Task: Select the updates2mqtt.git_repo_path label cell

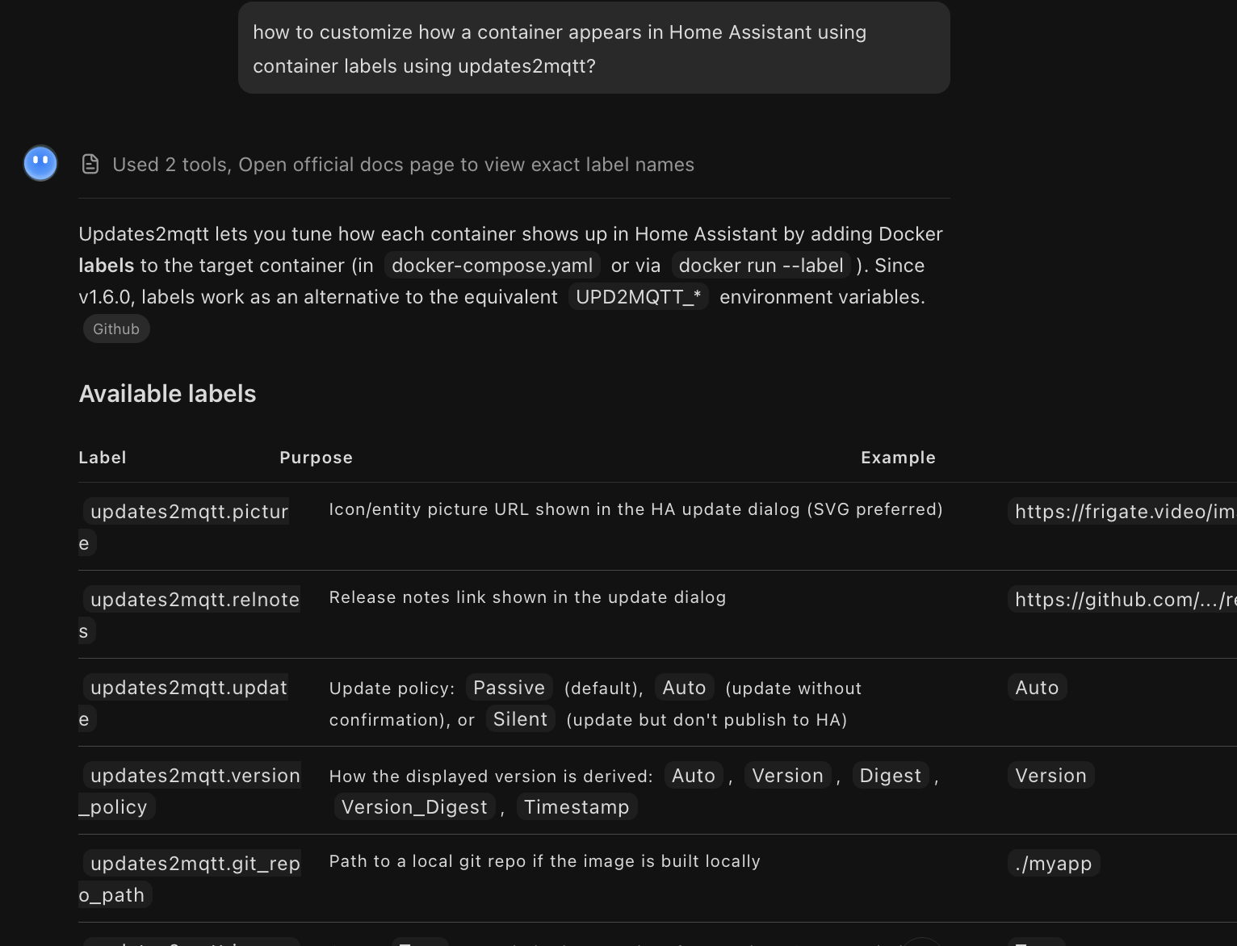Action: (x=190, y=879)
